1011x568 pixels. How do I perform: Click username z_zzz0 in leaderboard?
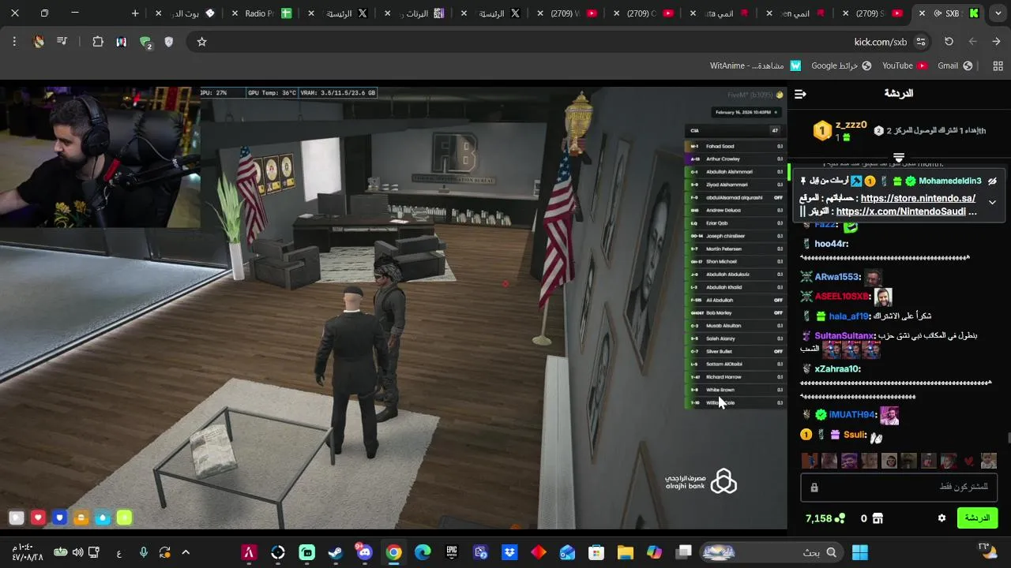click(851, 125)
